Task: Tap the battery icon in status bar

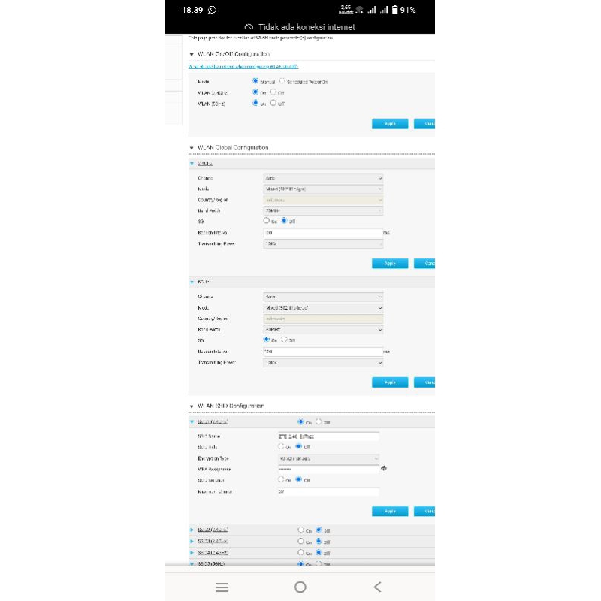Action: 395,10
